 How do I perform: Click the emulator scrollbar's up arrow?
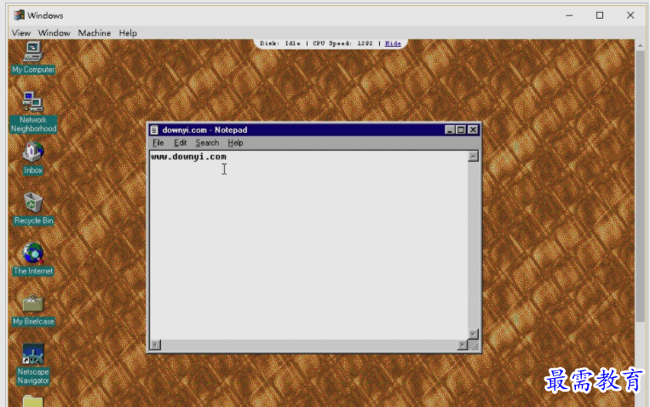coord(641,45)
